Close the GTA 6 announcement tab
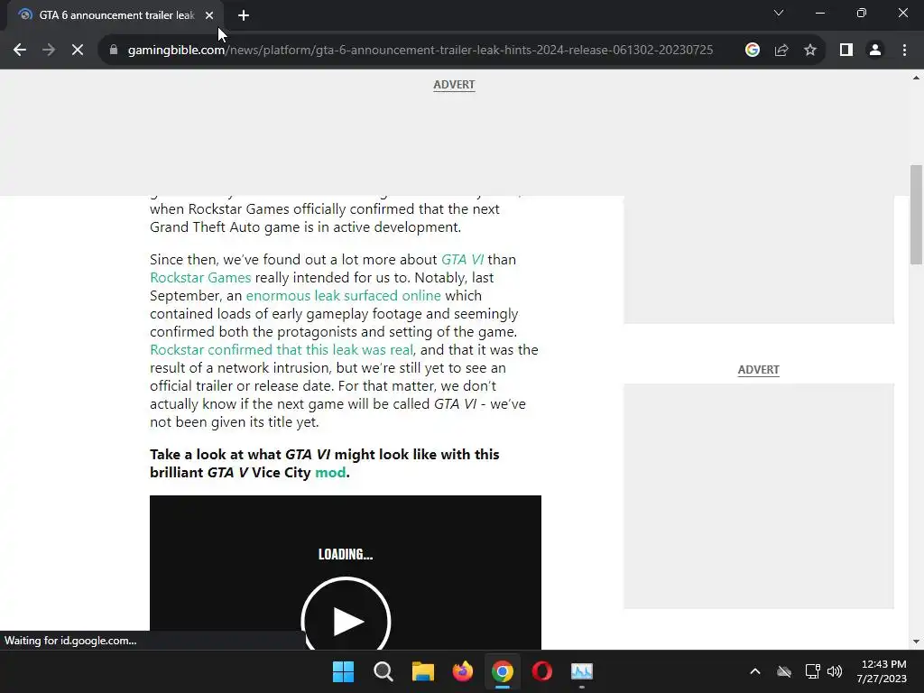 click(209, 16)
